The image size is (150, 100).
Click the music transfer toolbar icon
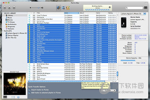pos(59,8)
